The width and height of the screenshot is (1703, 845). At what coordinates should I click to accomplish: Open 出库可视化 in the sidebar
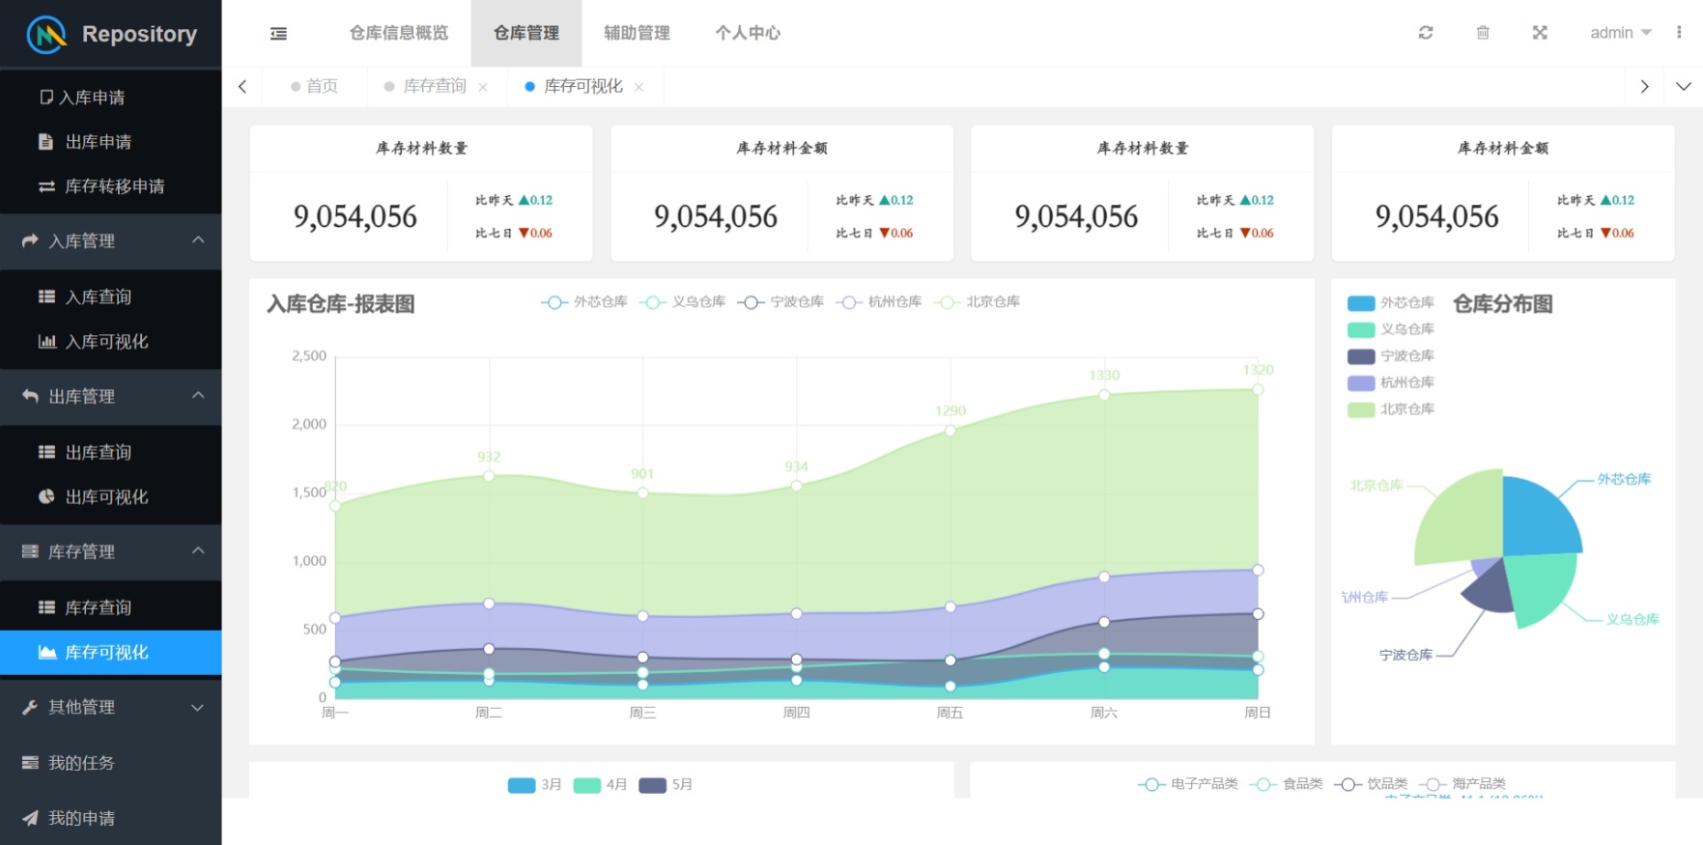pos(110,496)
